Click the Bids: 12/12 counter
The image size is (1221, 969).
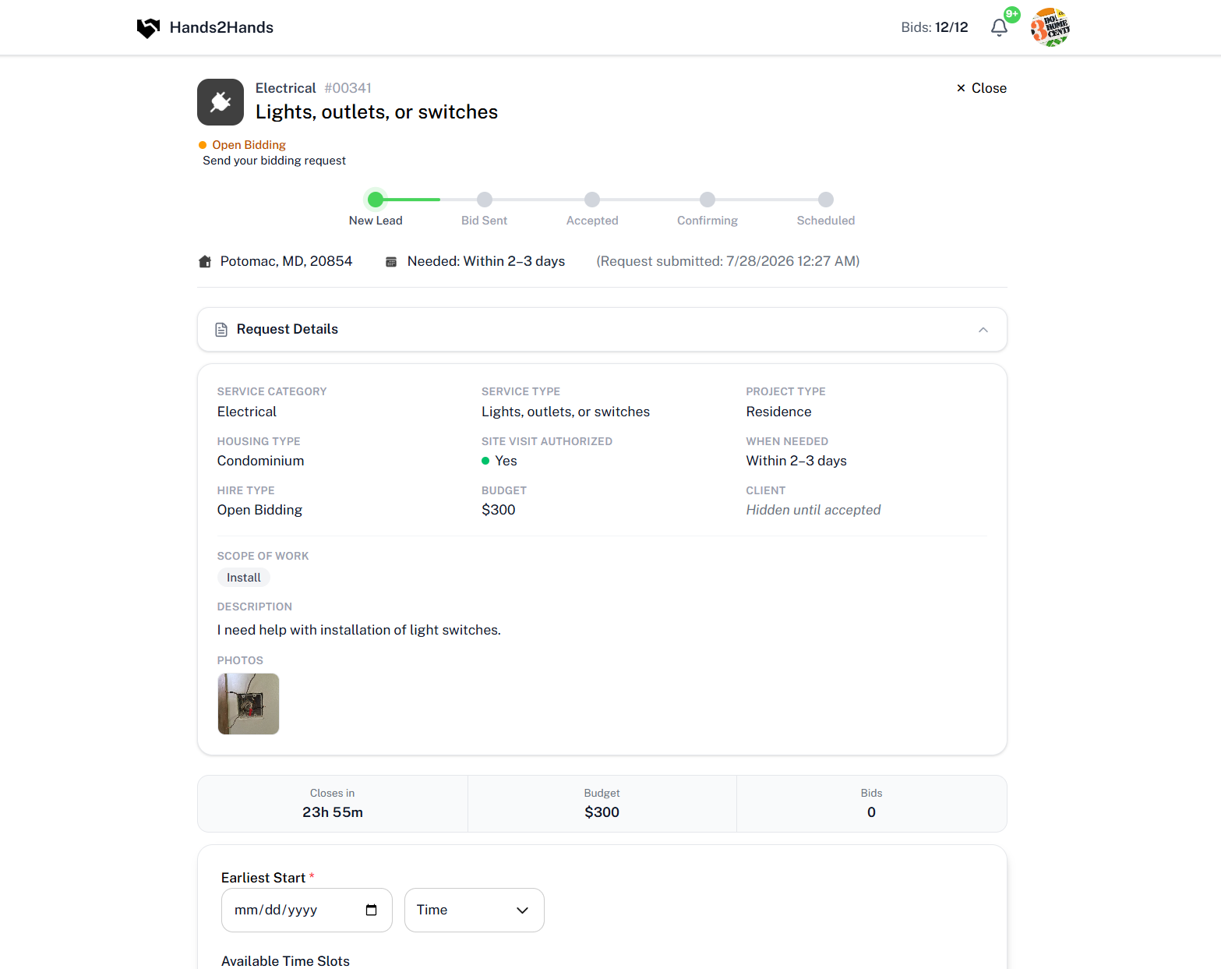point(934,28)
